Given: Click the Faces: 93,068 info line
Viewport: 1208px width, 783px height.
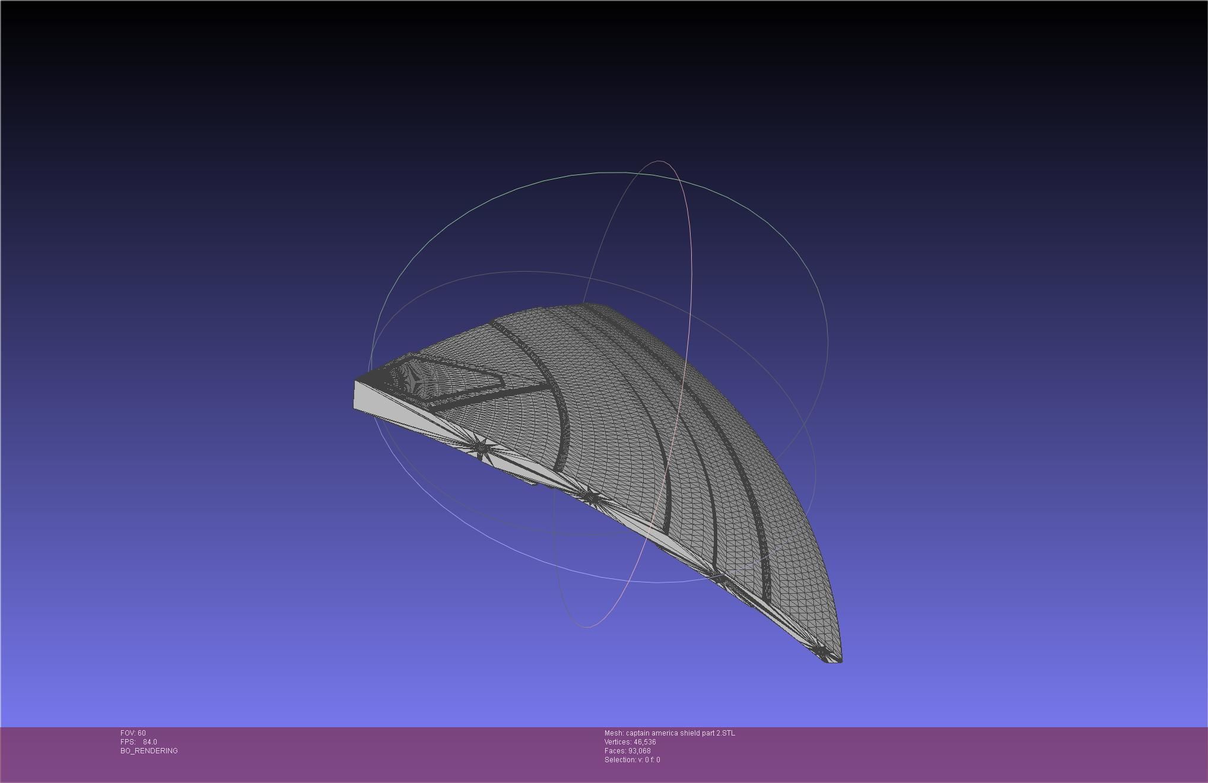Looking at the screenshot, I should coord(627,751).
